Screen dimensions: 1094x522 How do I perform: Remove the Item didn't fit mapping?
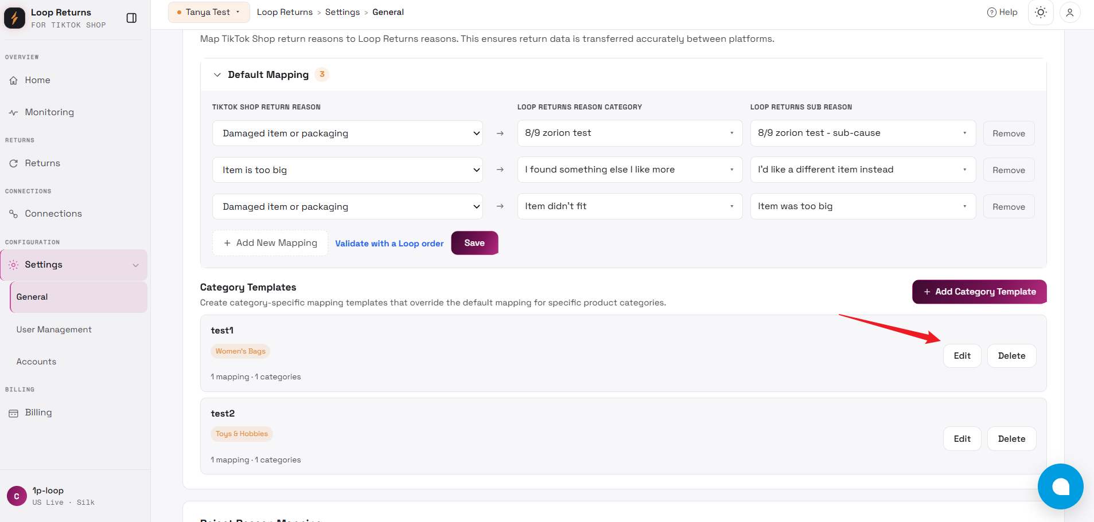pos(1009,207)
